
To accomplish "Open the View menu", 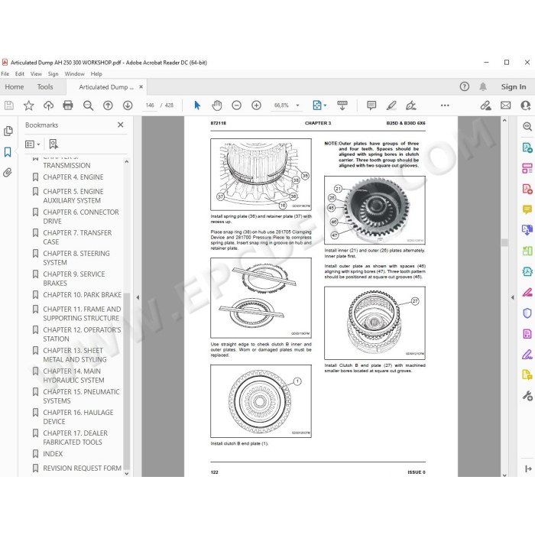I will click(x=36, y=73).
